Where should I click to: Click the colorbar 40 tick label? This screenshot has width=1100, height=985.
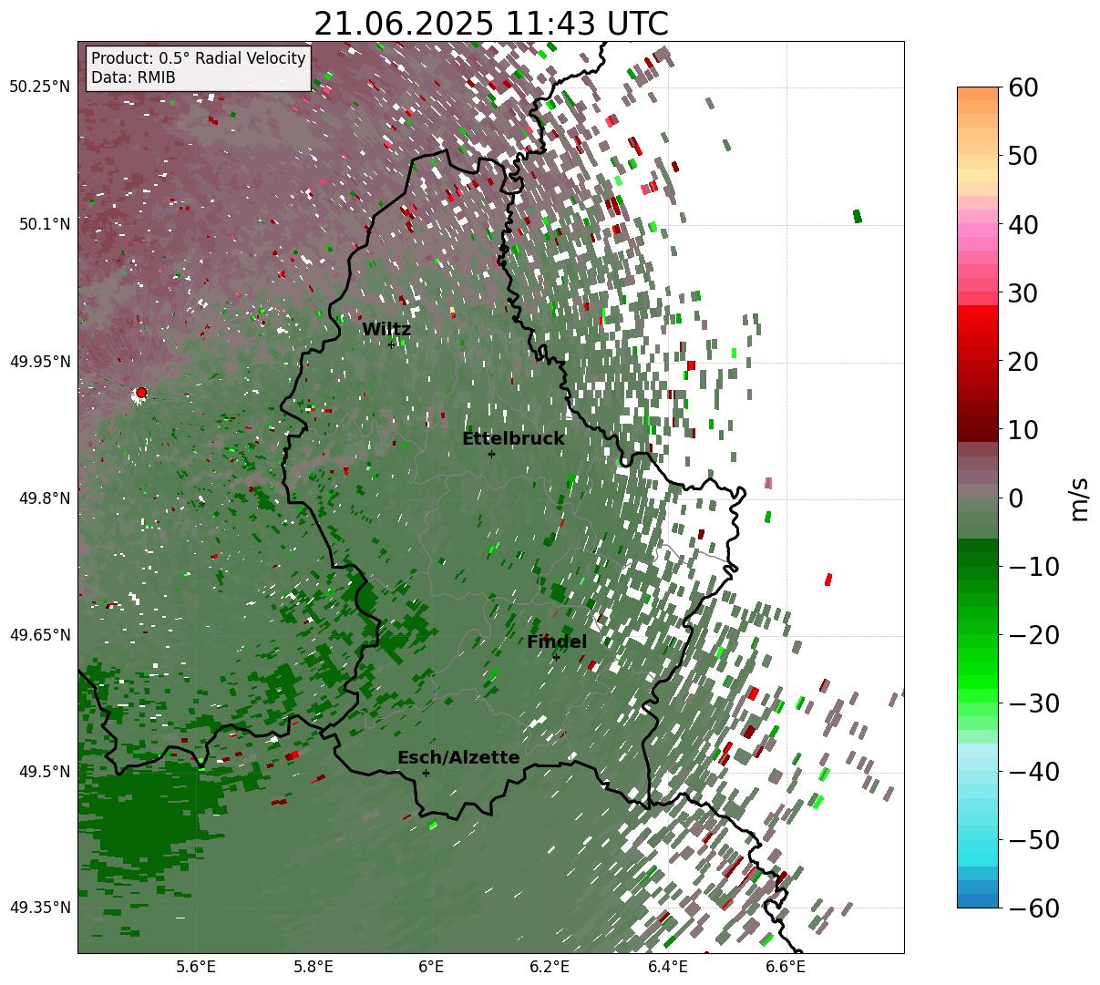tap(1022, 224)
